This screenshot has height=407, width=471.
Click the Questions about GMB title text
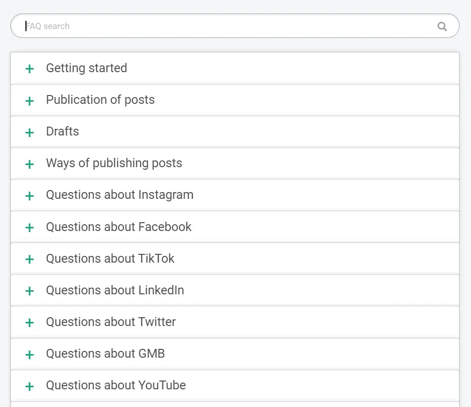click(x=105, y=354)
